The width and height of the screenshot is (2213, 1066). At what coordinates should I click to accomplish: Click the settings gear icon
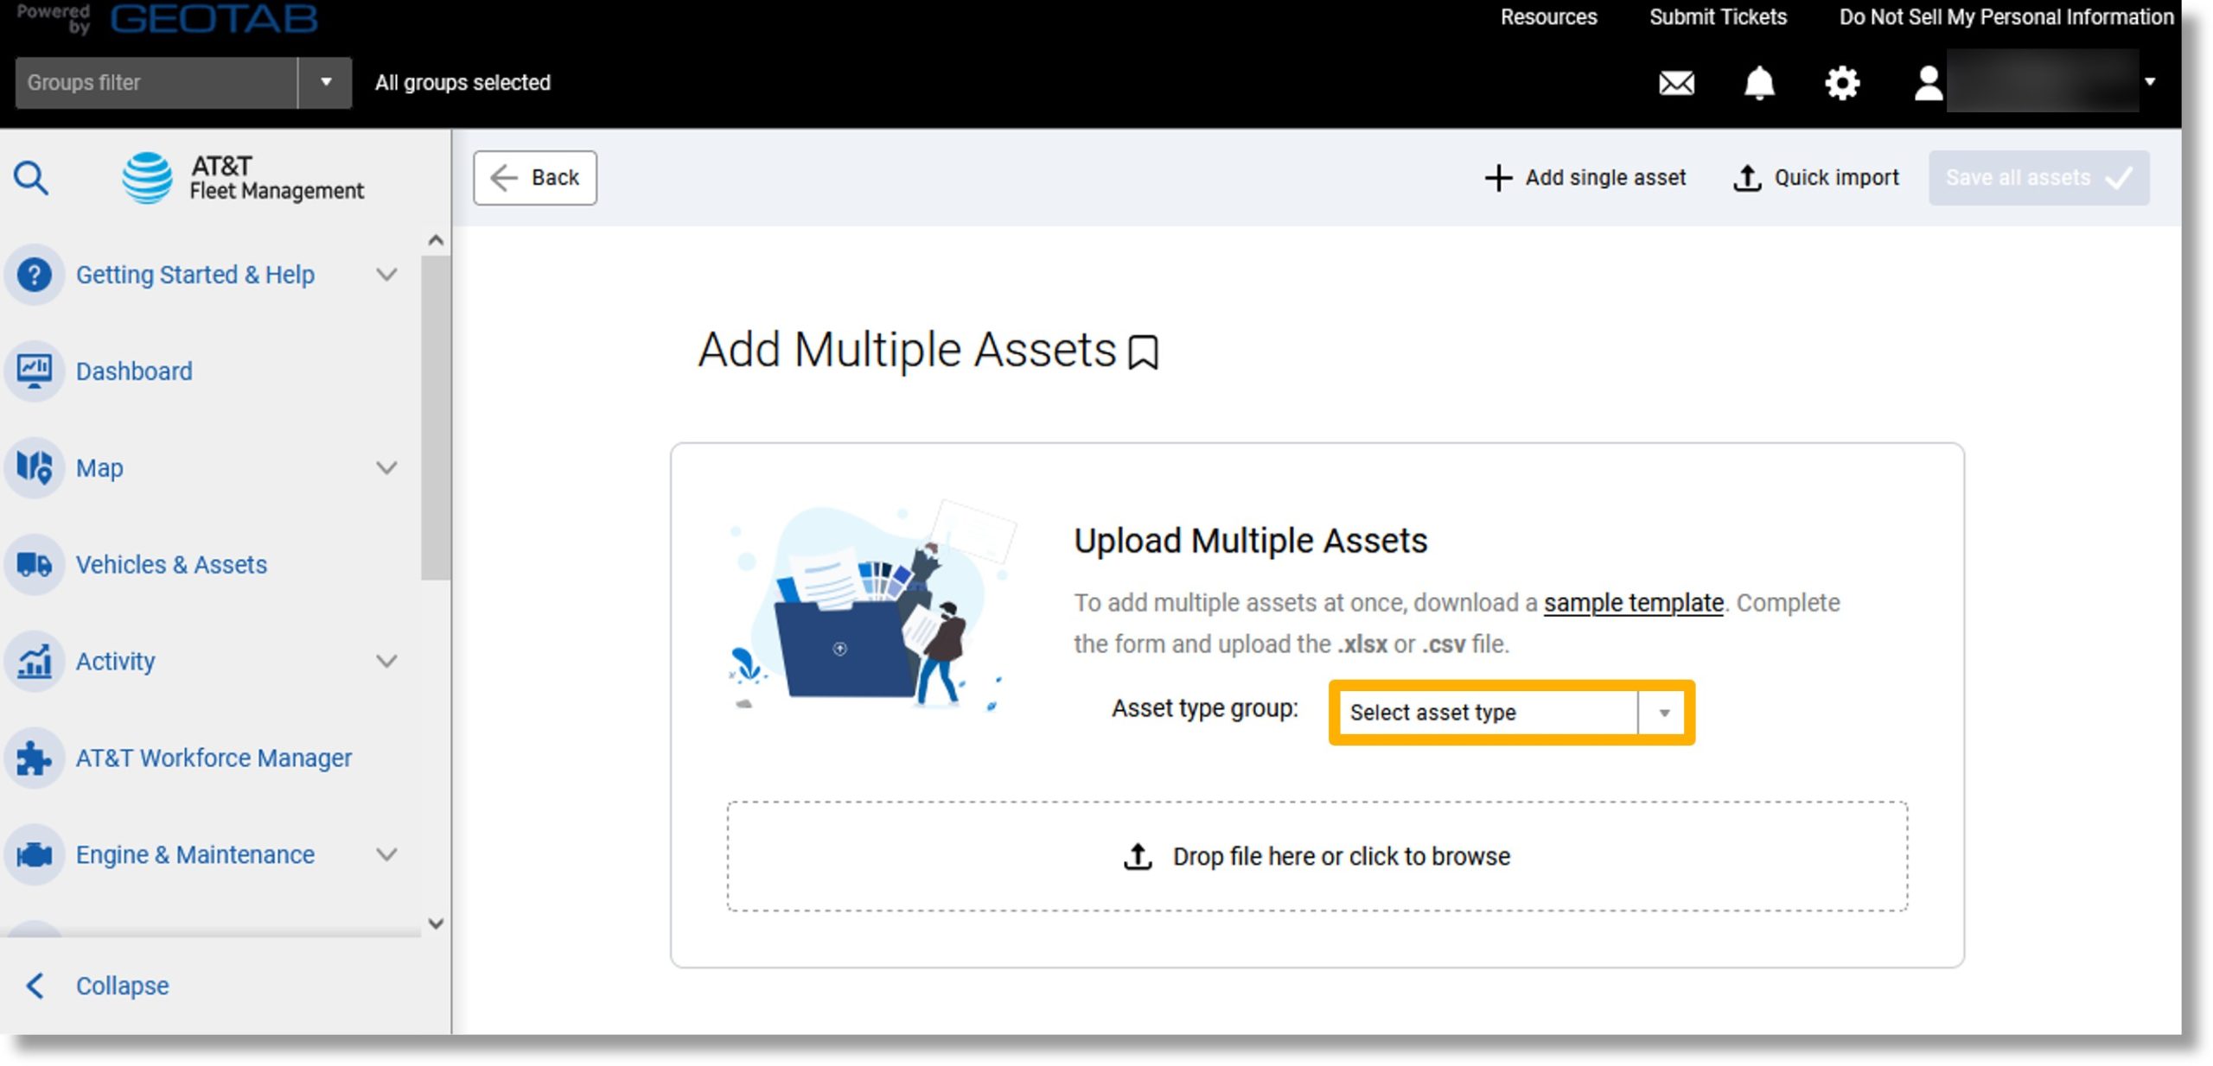click(x=1843, y=82)
